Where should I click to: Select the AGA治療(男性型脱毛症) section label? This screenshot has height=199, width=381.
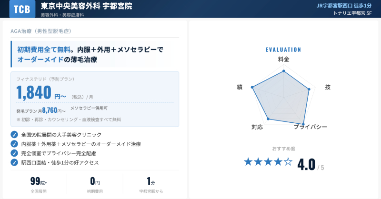(40, 31)
